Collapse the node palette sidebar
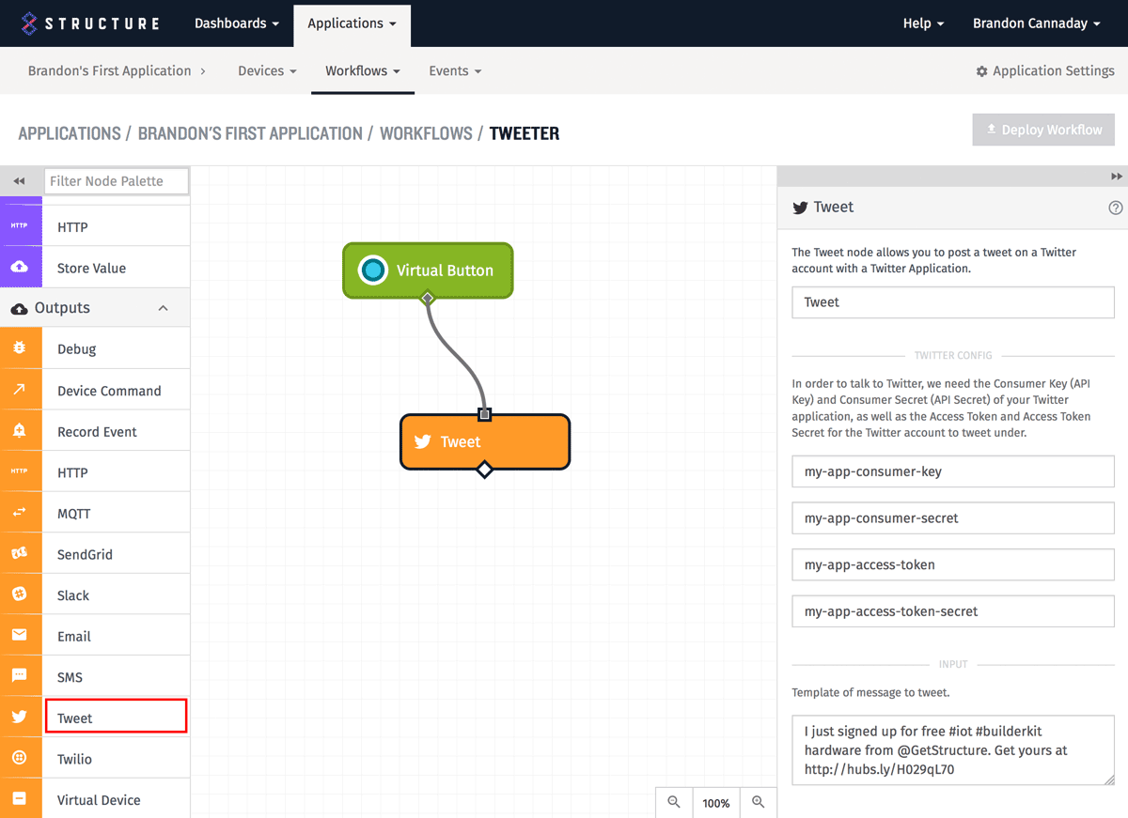This screenshot has height=818, width=1128. pyautogui.click(x=19, y=181)
